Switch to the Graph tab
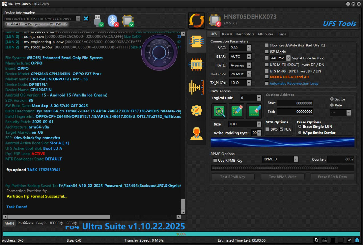Screen dimensions: 363x245 coord(41,223)
